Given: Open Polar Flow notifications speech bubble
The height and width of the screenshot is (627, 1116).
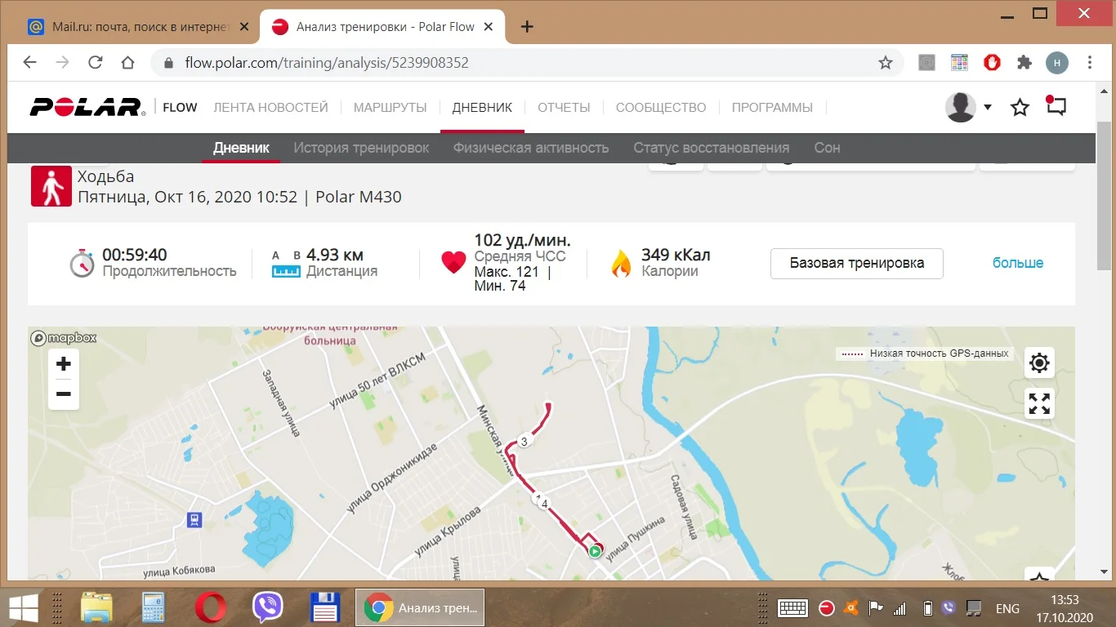Looking at the screenshot, I should (x=1056, y=106).
